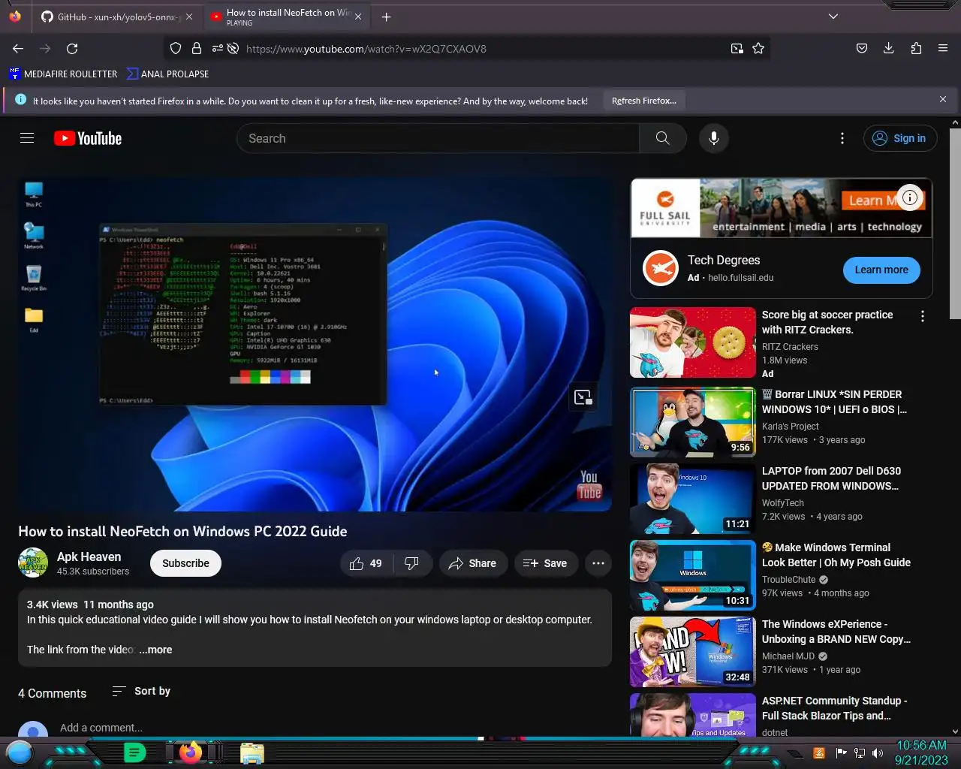Open The Windows eXPerience video title
The image size is (961, 769).
point(836,632)
